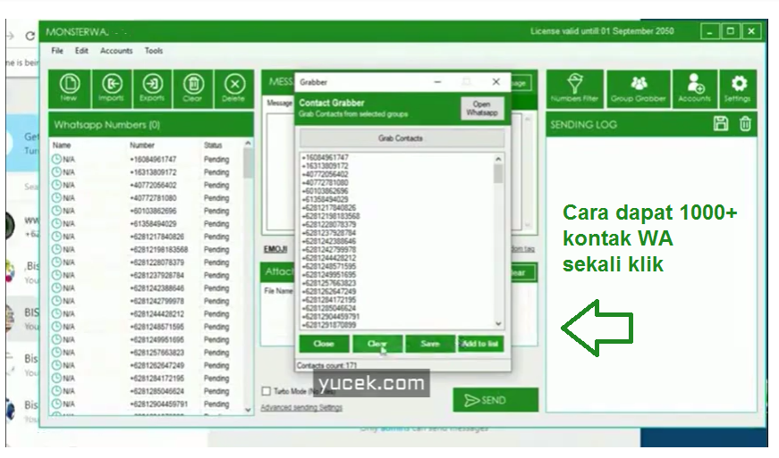
Task: Open the Advanced sending Settings link
Action: (301, 407)
